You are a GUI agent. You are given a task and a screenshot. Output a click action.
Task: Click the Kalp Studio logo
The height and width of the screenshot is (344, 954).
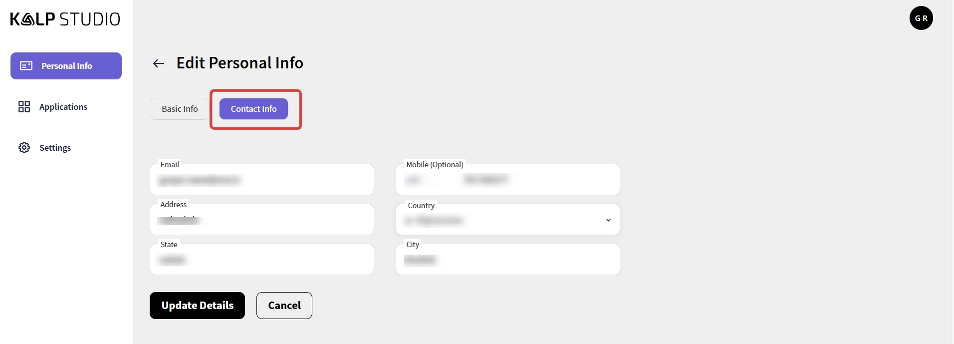pyautogui.click(x=65, y=19)
